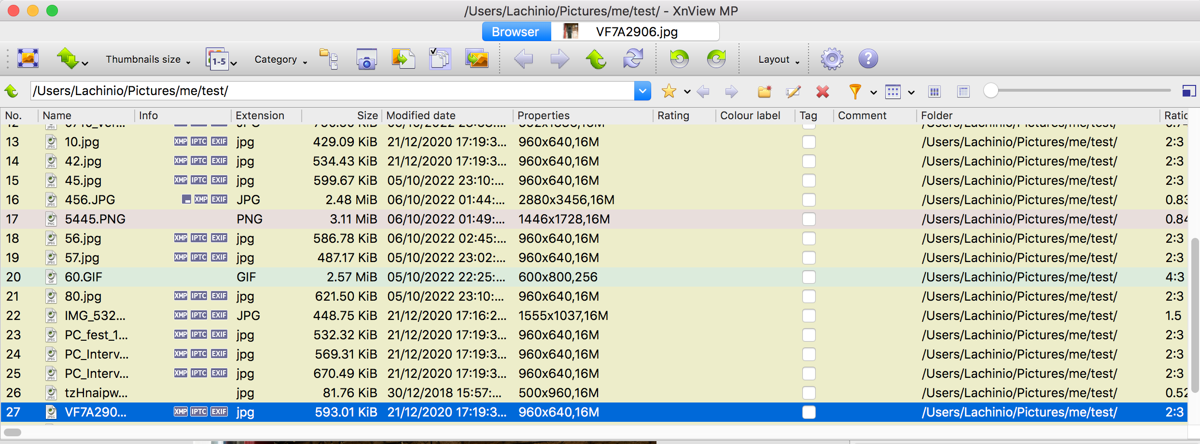The width and height of the screenshot is (1200, 444).
Task: Tick the Tag checkbox for 5445.PNG
Action: (809, 219)
